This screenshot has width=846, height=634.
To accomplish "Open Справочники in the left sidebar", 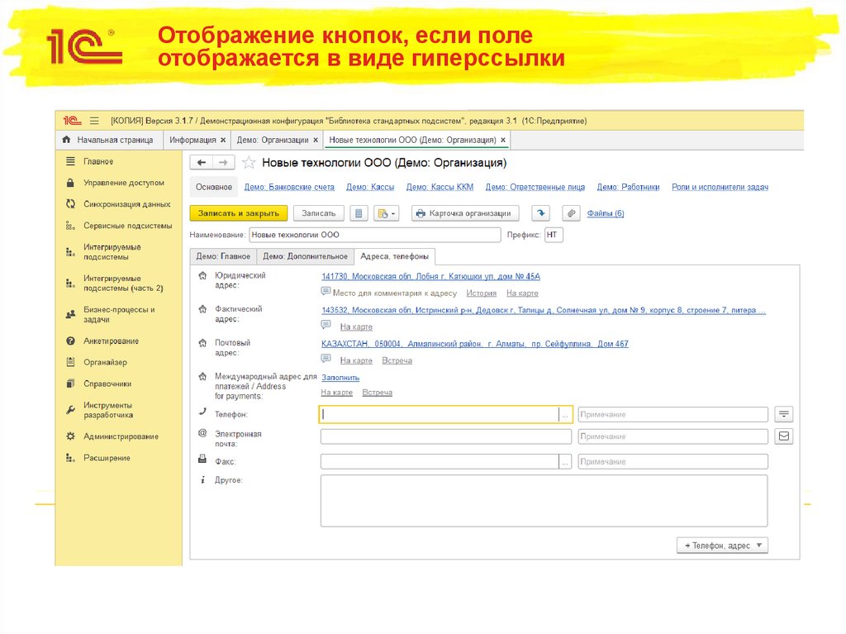I will [107, 384].
